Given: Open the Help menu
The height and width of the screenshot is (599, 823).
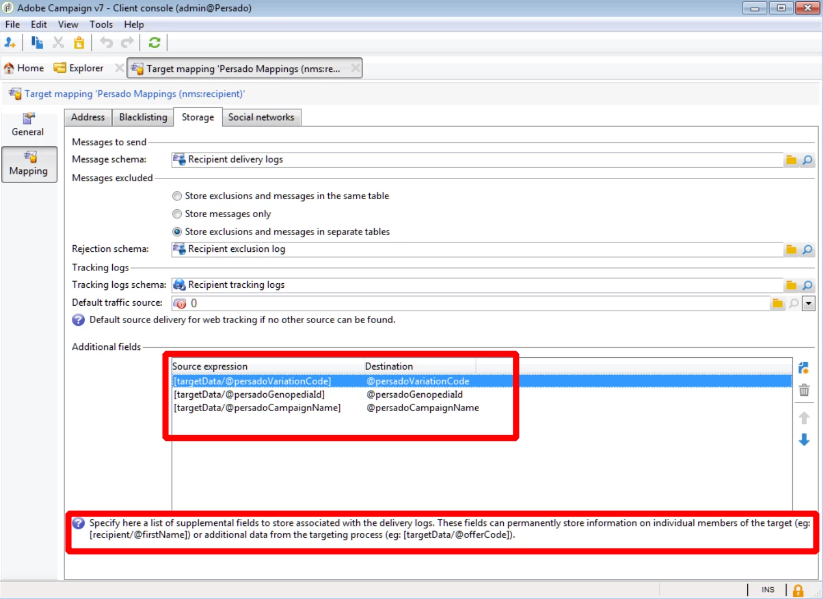Looking at the screenshot, I should pyautogui.click(x=134, y=25).
